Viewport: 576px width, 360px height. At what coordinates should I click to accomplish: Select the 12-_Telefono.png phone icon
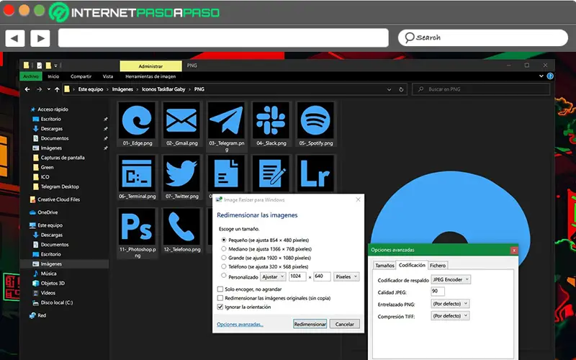[181, 230]
